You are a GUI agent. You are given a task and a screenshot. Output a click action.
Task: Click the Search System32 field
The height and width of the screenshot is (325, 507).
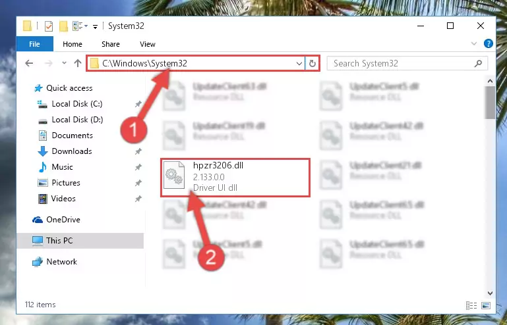(407, 63)
